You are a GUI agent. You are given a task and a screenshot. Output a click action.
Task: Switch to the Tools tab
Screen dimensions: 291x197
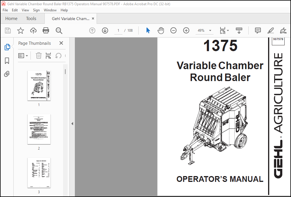(31, 18)
